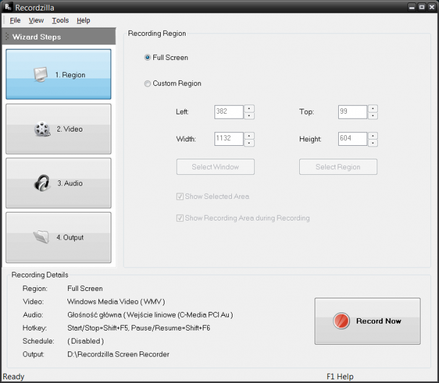Screen dimensions: 439x383
Task: Click the red record circle icon
Action: [x=341, y=321]
